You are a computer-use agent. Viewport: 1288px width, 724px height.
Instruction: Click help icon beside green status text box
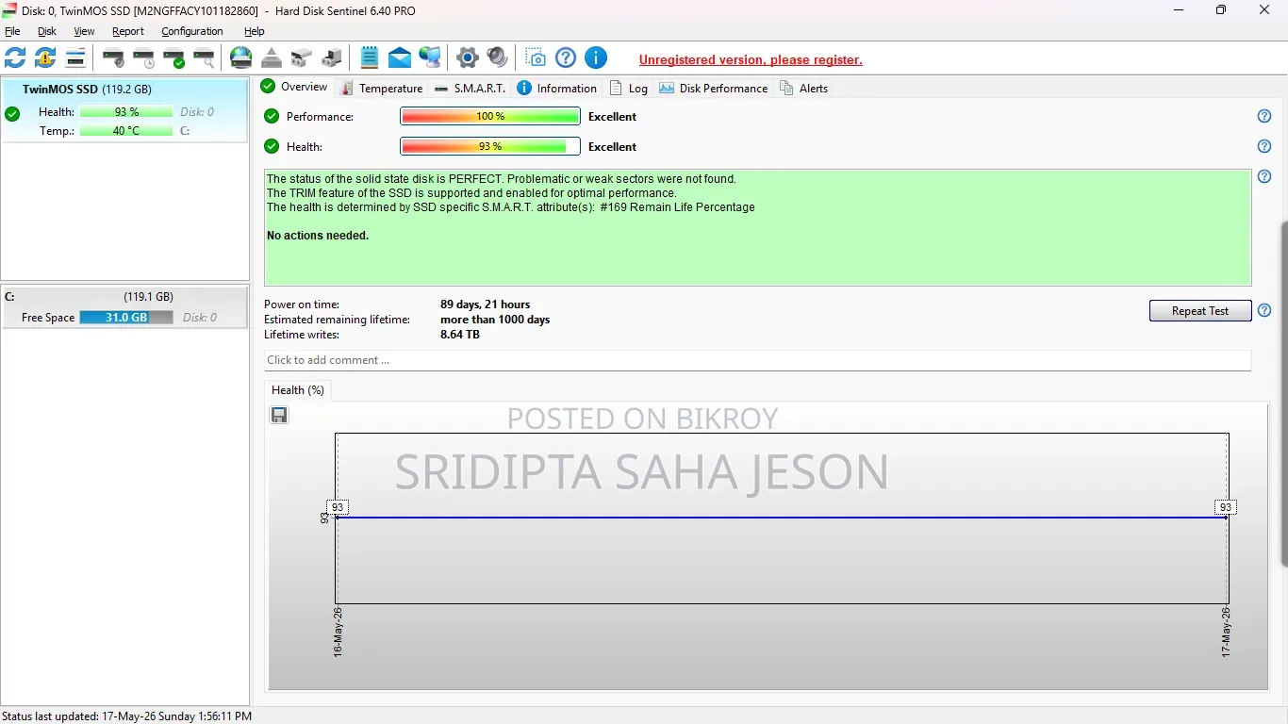point(1264,176)
